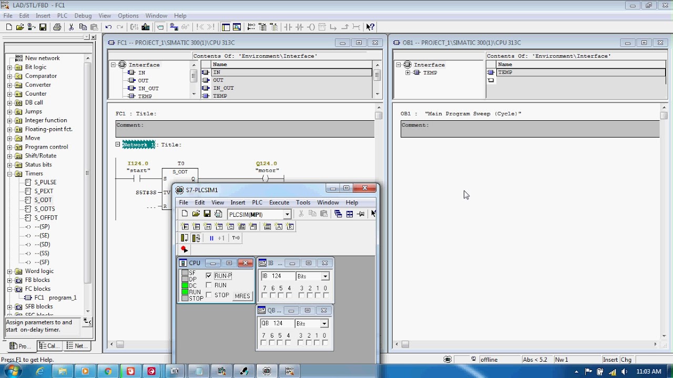673x378 pixels.
Task: Click the Undo arrow in the main toolbar
Action: 108,27
